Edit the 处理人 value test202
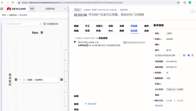The height and width of the screenshot is (111, 196). 170,39
